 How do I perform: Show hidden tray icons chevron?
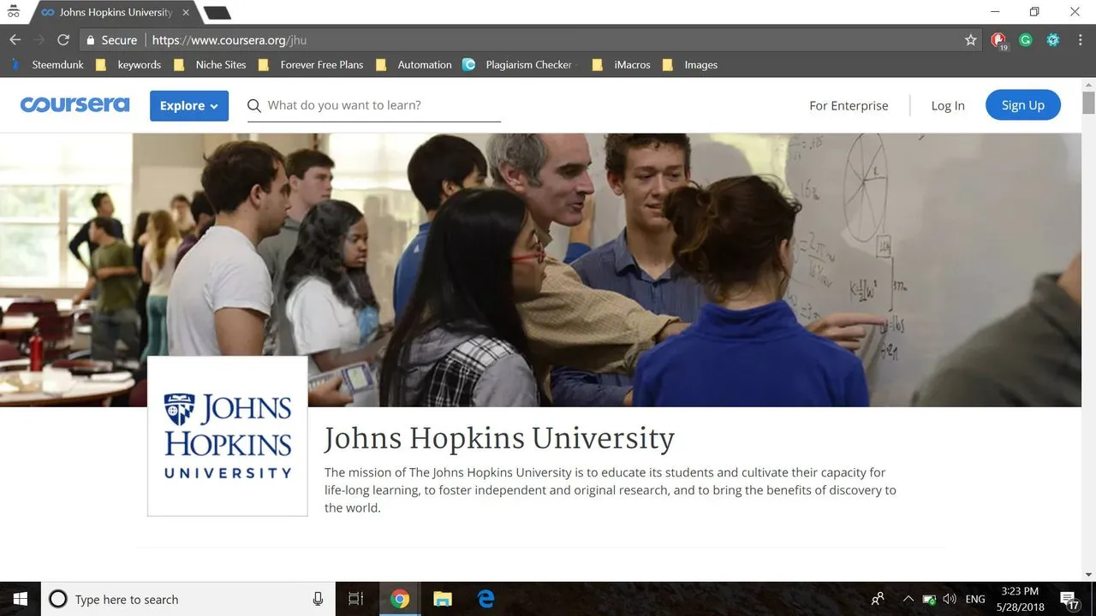(x=908, y=599)
